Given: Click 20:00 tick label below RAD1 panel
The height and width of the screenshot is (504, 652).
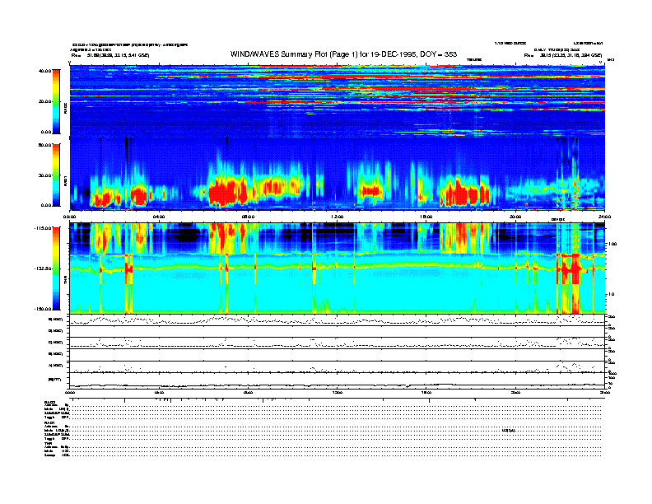Looking at the screenshot, I should [515, 217].
